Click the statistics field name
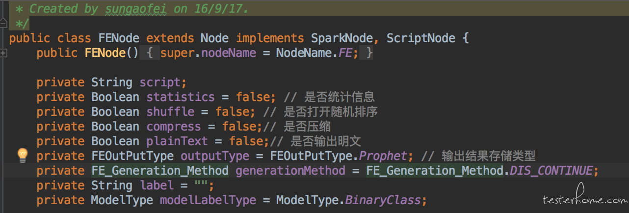This screenshot has width=629, height=213. point(181,97)
